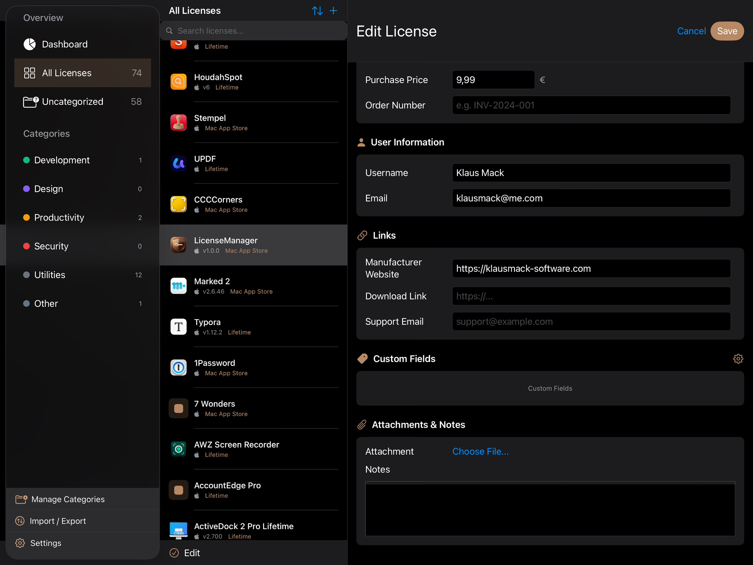This screenshot has width=753, height=565.
Task: Click the orange Productivity color dot
Action: pos(26,217)
